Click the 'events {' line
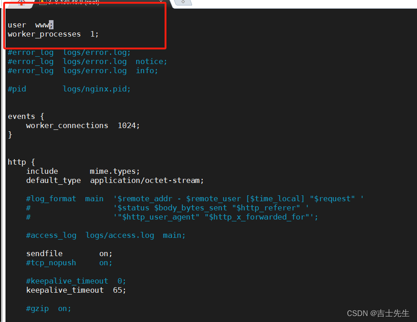Image resolution: width=417 pixels, height=322 pixels. coord(26,117)
